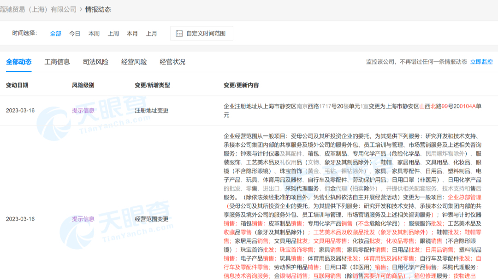Open the company name breadcrumb link
This screenshot has width=498, height=280.
38,10
